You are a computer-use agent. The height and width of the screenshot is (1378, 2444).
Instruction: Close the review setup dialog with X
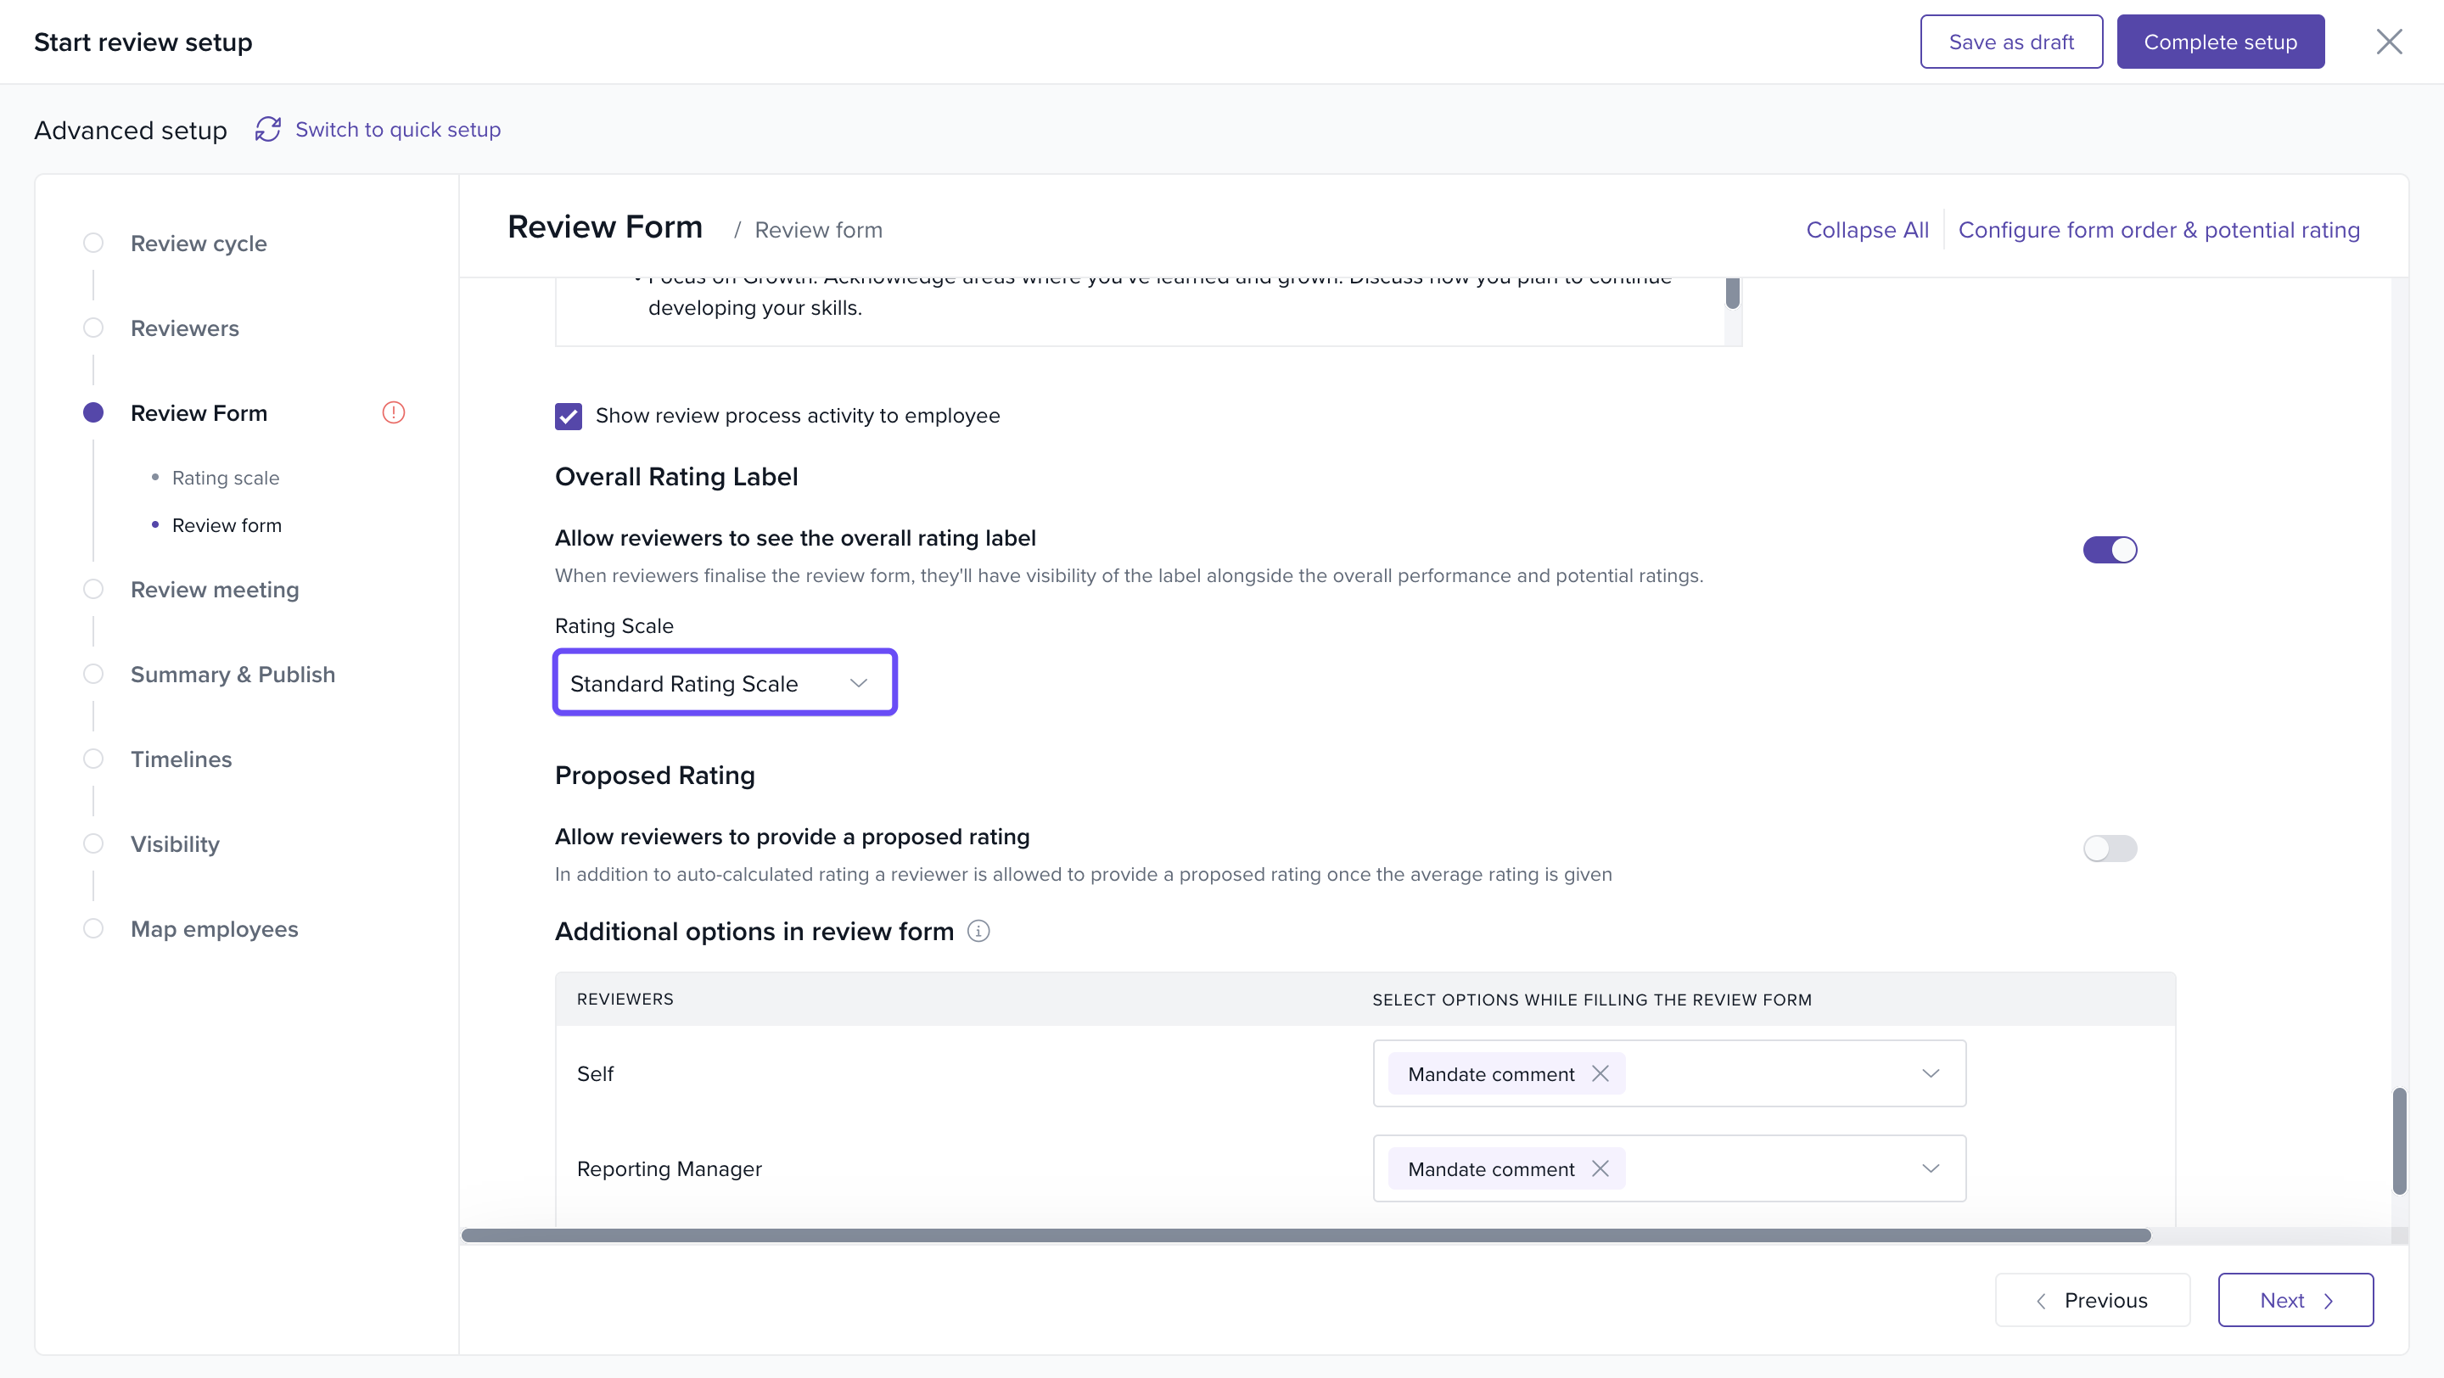click(x=2388, y=42)
